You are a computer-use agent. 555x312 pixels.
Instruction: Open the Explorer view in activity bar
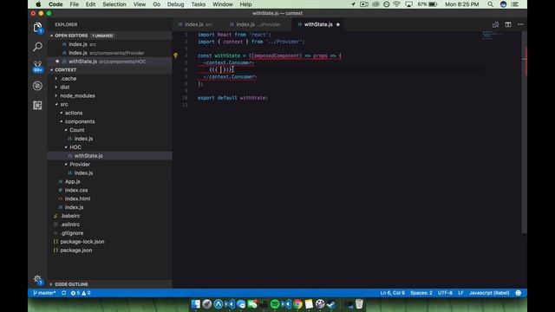[37, 27]
